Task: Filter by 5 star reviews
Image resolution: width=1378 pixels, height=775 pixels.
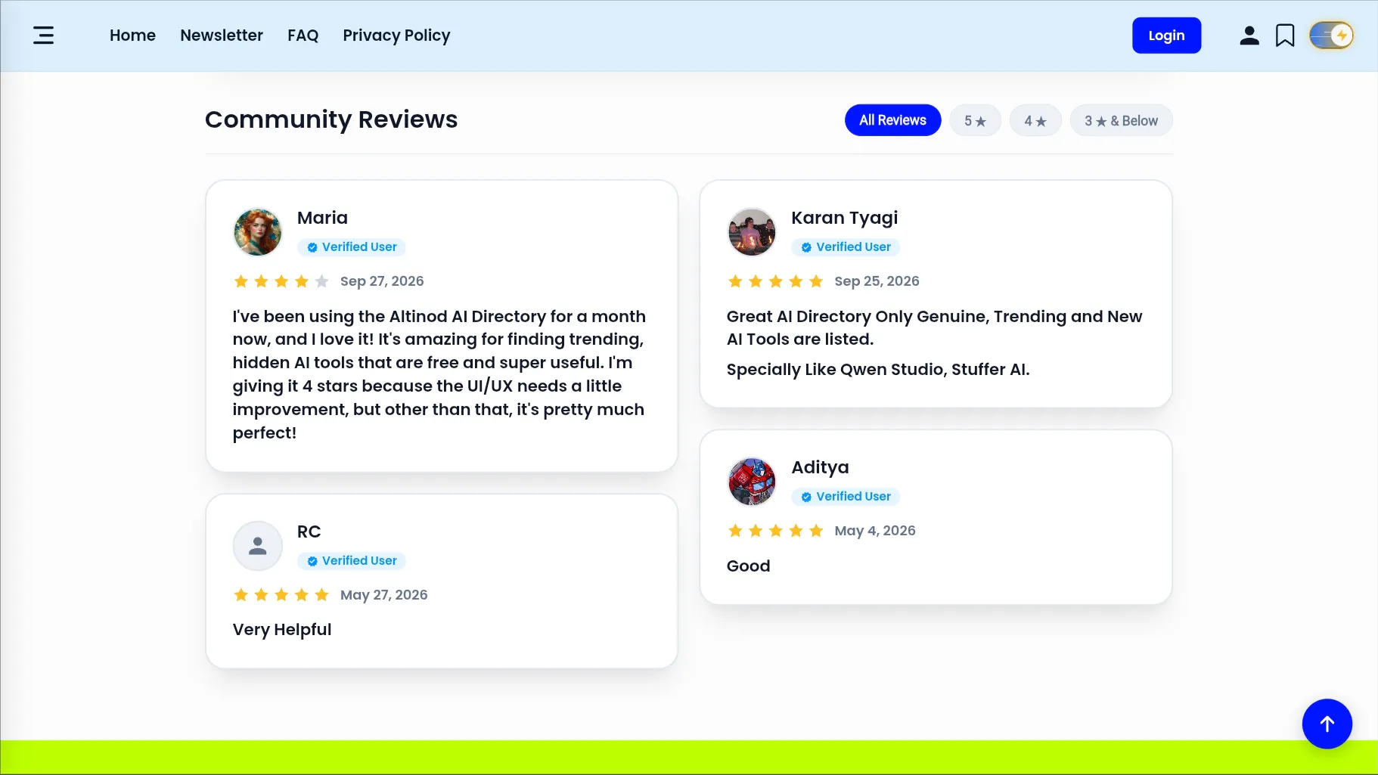Action: coord(975,120)
